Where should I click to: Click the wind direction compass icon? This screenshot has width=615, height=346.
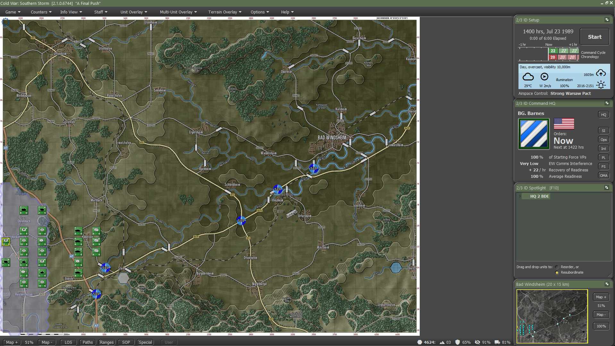[544, 77]
